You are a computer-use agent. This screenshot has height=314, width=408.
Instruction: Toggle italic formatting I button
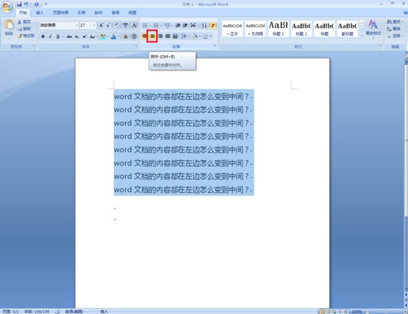50,37
